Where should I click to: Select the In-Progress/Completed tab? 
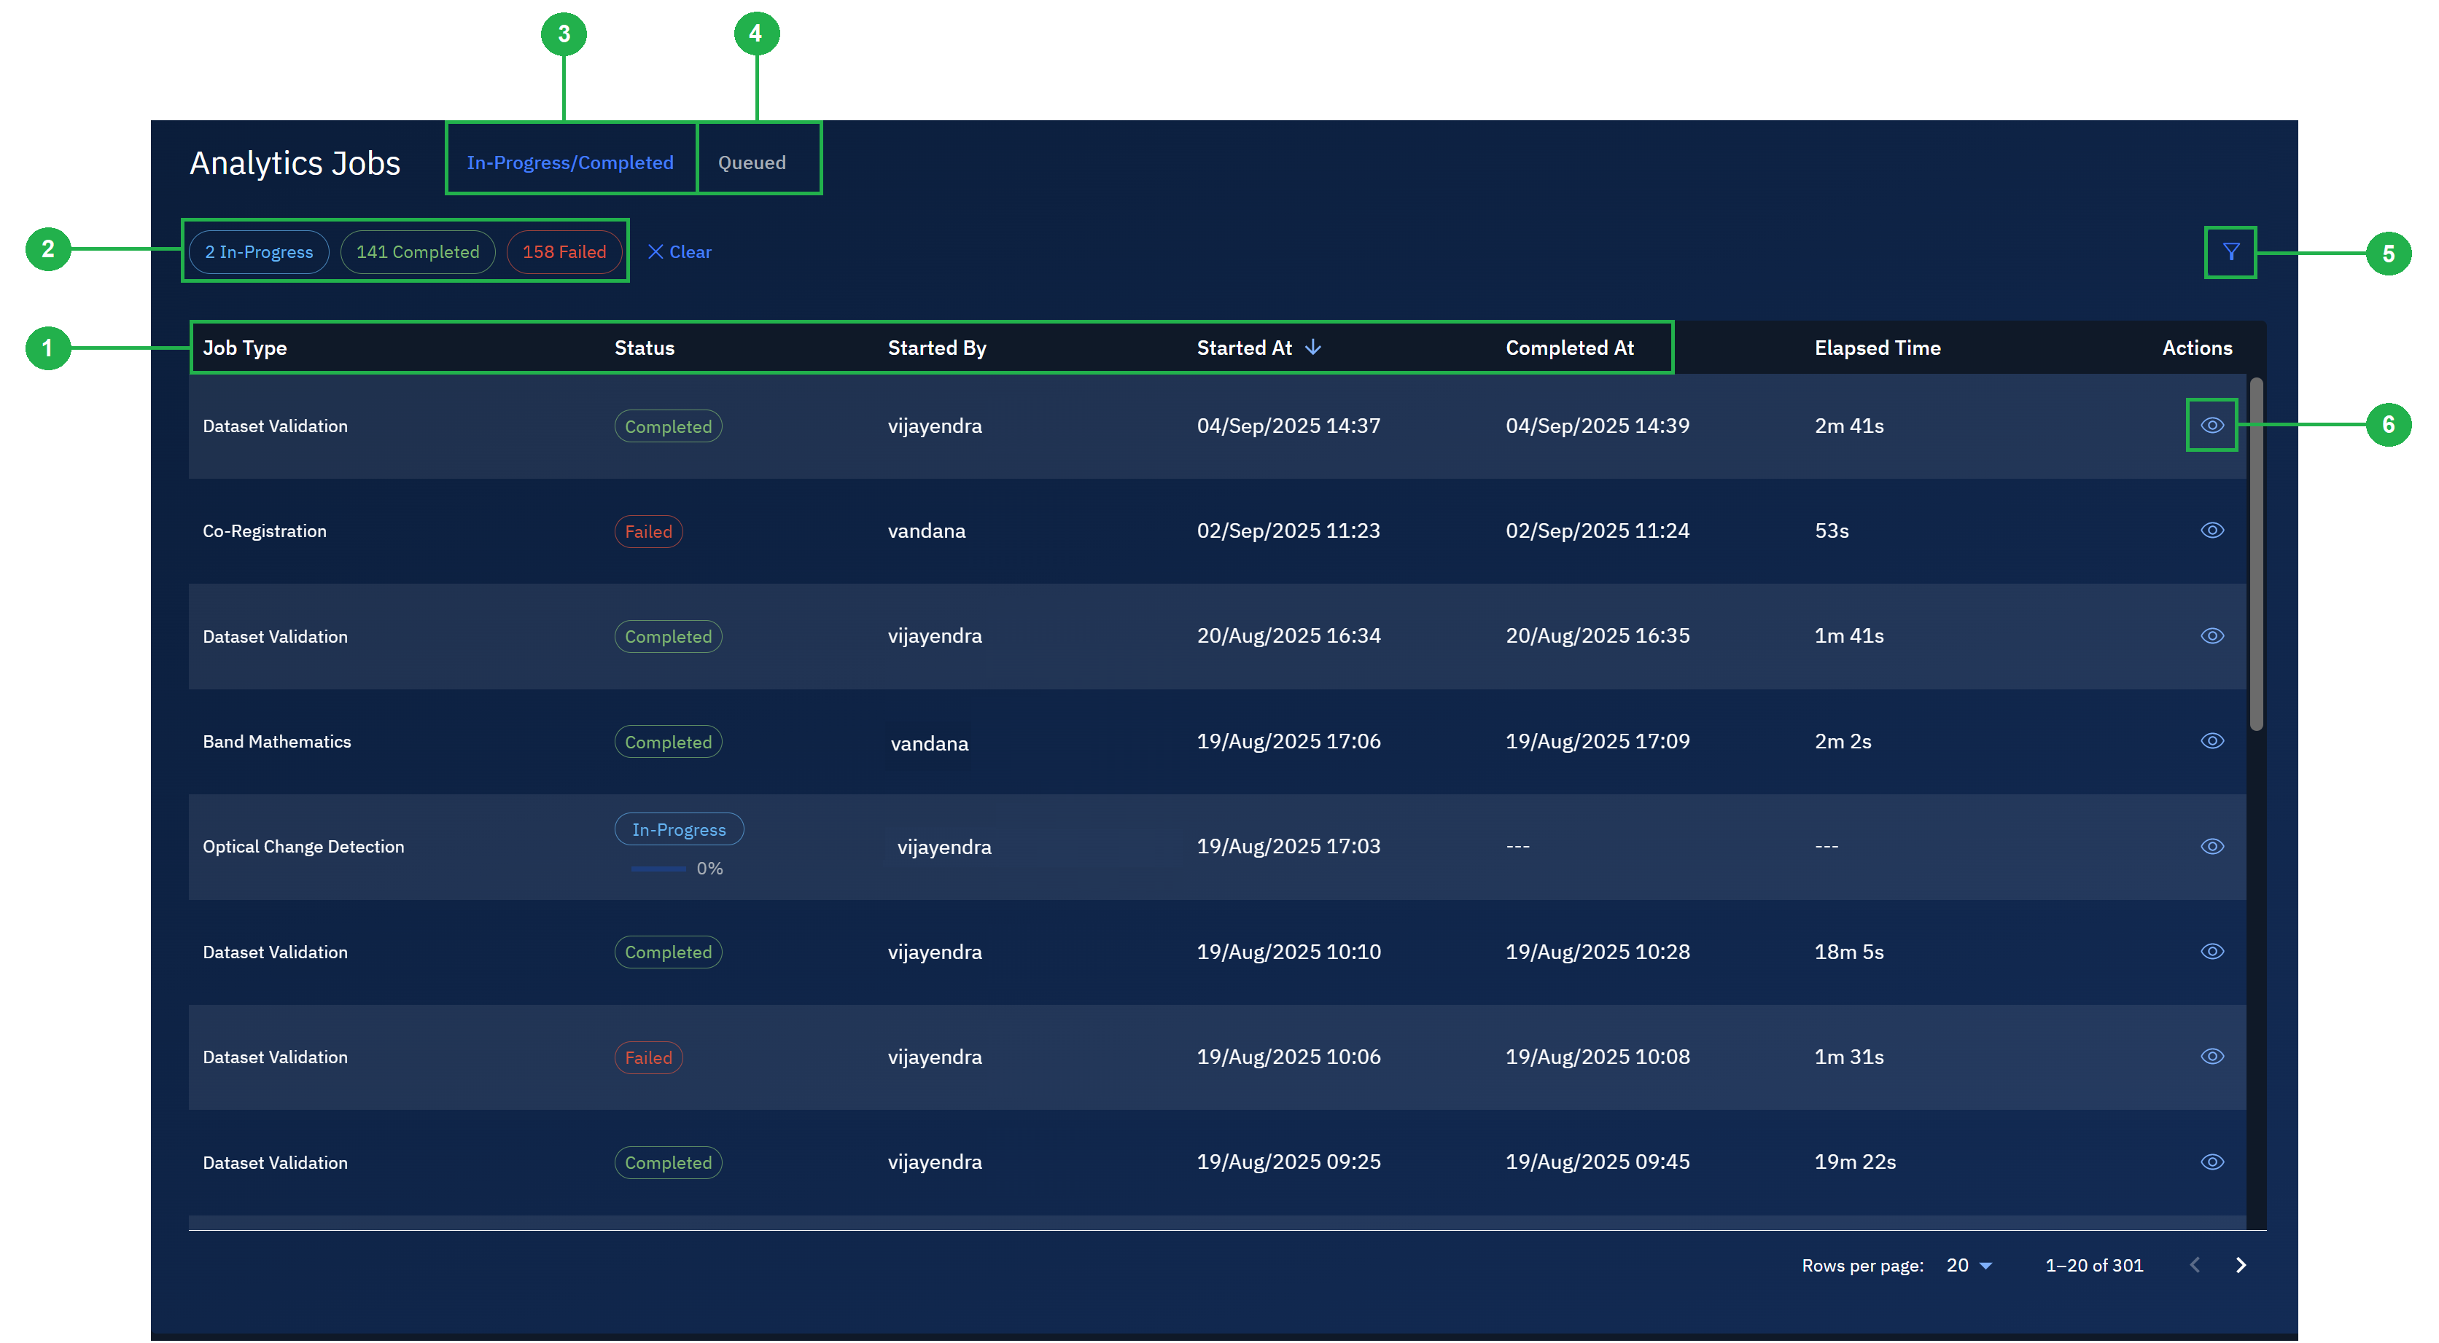click(x=570, y=162)
